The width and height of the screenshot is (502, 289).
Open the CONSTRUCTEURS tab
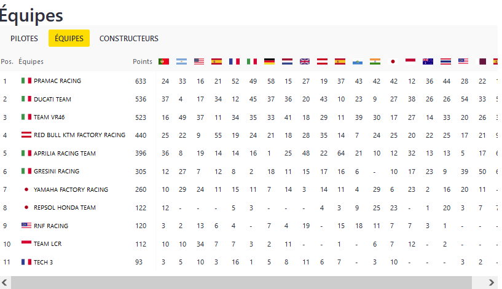129,38
